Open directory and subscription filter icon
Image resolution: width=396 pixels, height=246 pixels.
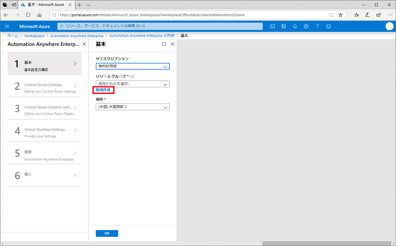(284, 26)
